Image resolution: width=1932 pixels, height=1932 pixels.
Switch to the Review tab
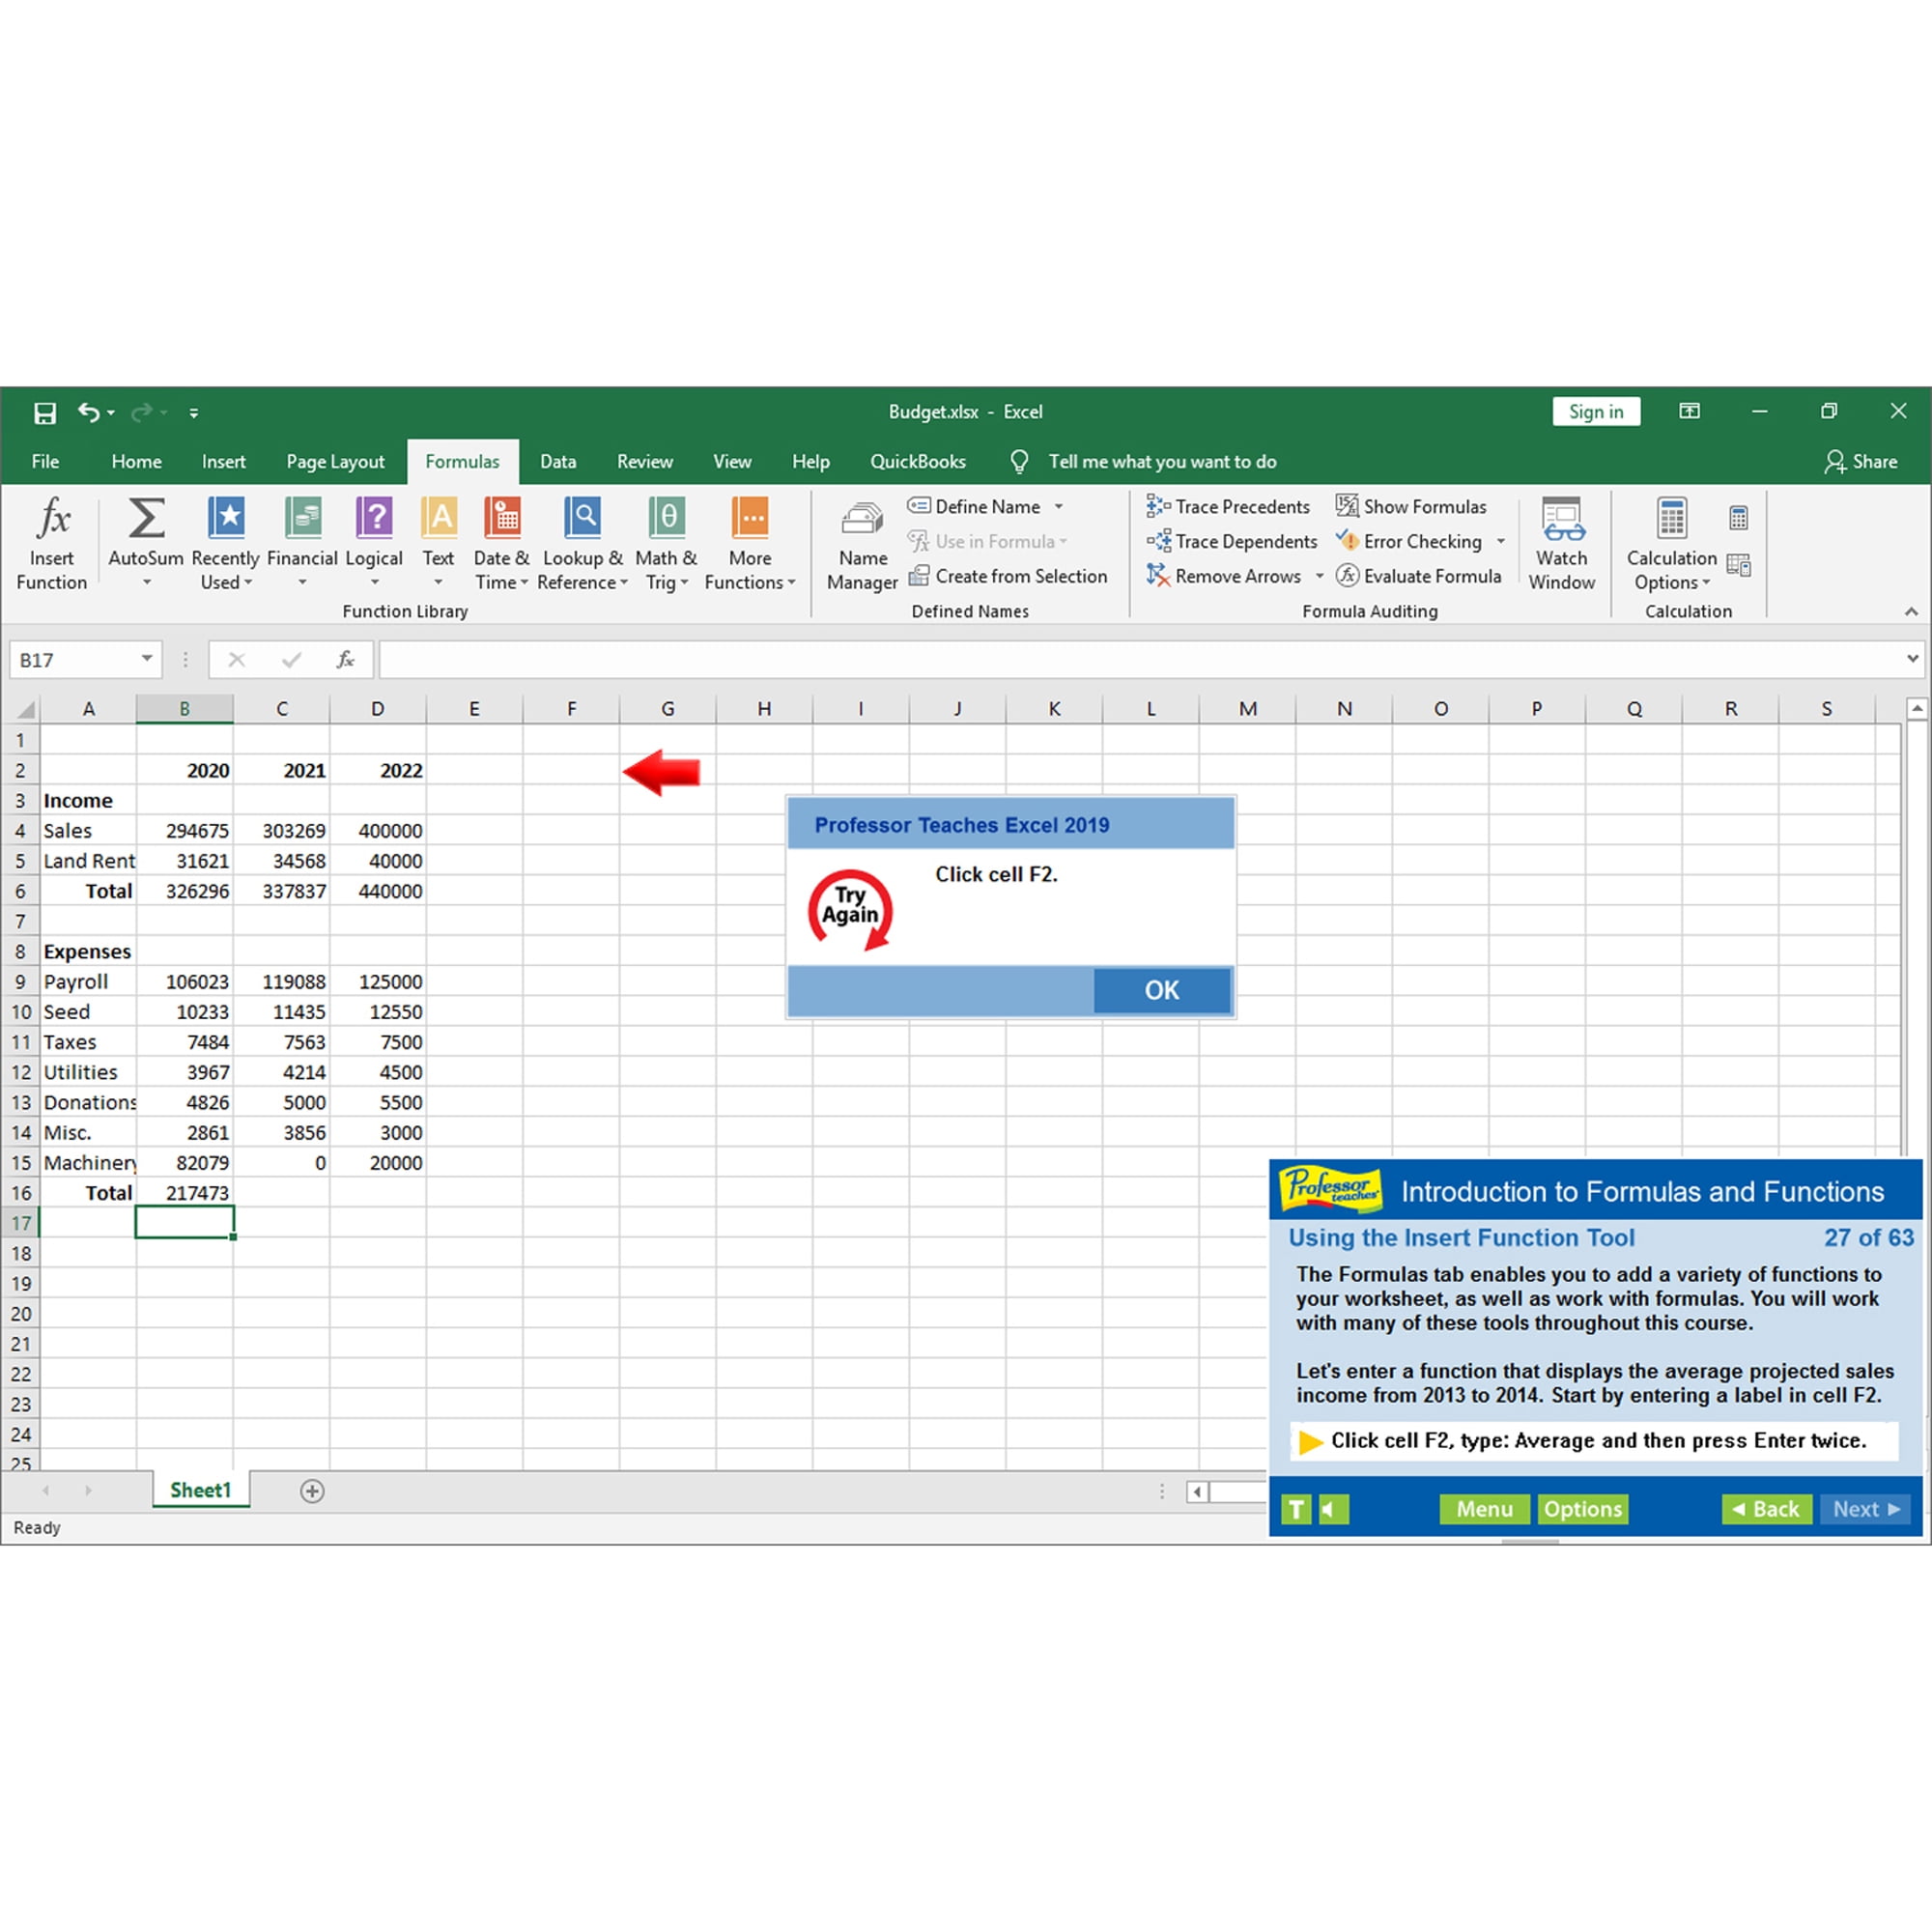(645, 462)
